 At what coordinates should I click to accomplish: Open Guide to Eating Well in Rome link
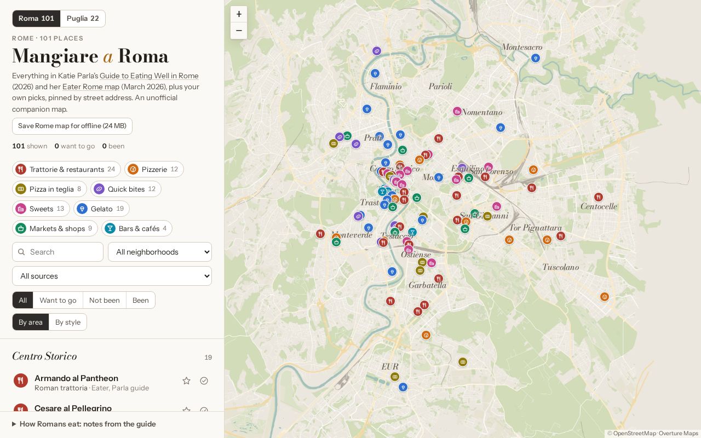click(149, 76)
